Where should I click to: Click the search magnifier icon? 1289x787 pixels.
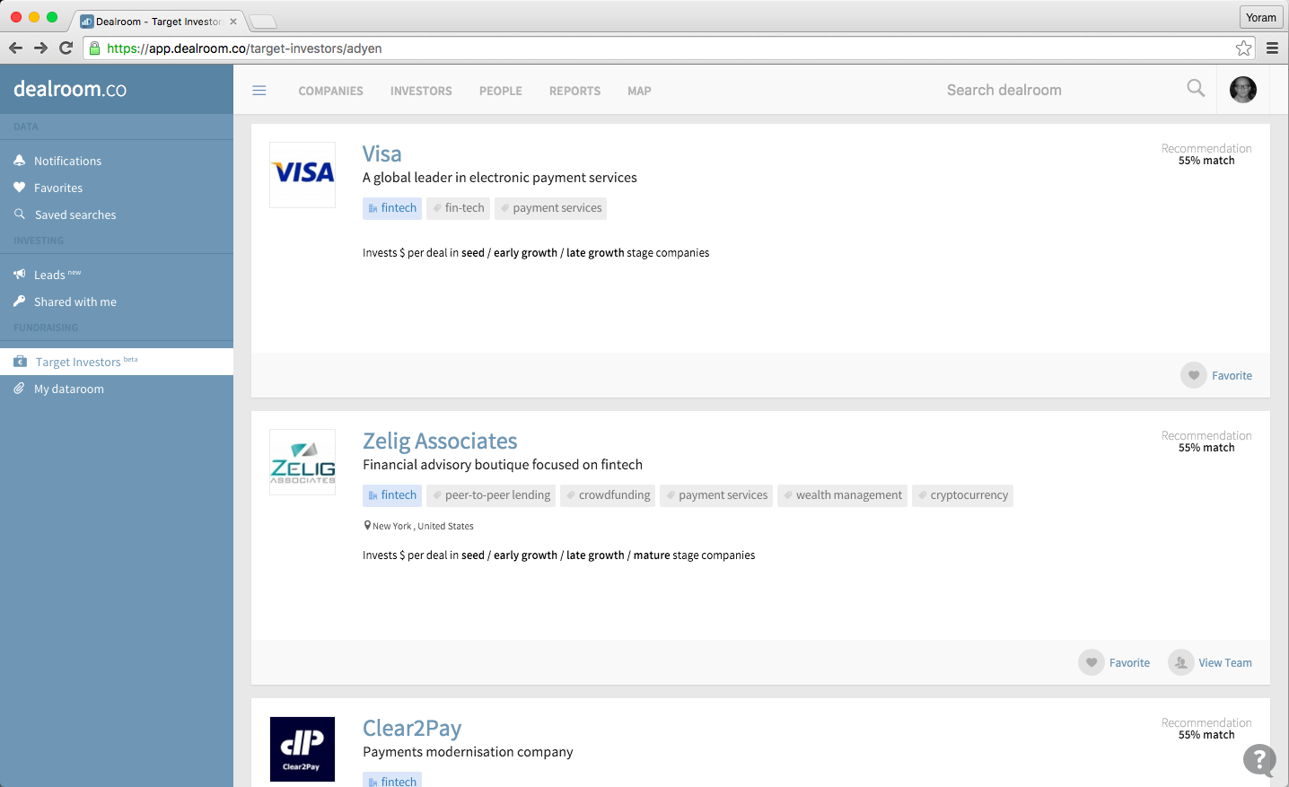[x=1196, y=88]
